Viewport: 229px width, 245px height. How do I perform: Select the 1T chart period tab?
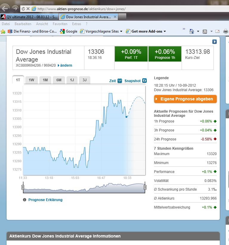(18, 80)
